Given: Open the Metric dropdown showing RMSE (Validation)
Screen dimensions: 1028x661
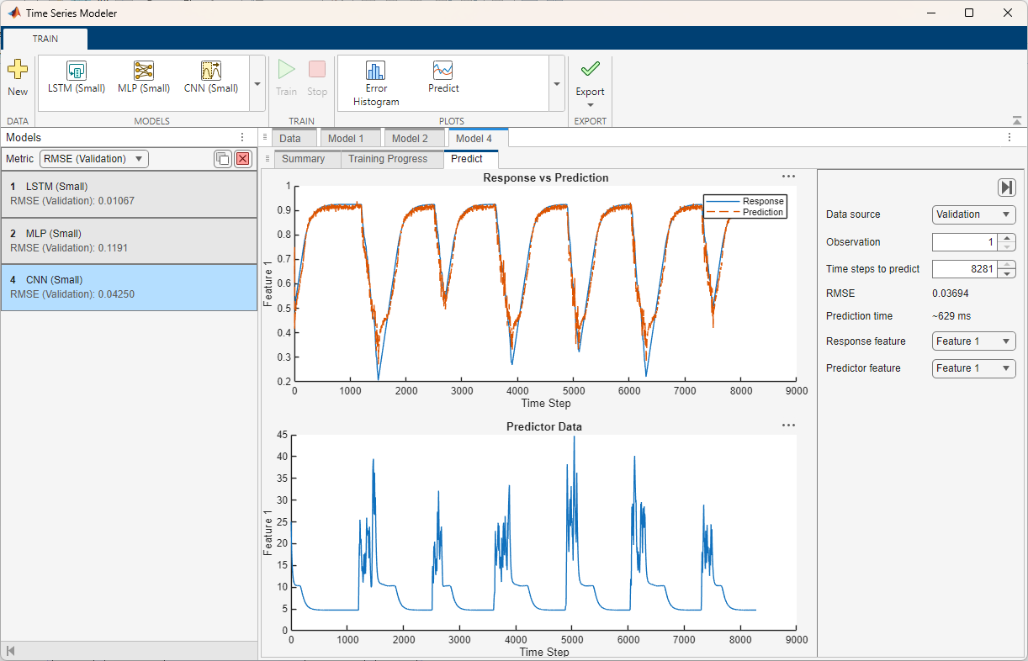Looking at the screenshot, I should point(93,158).
